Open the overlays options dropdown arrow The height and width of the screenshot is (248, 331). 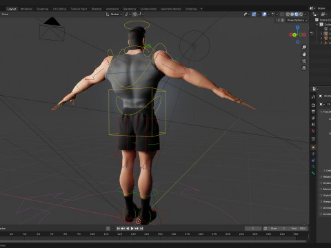(x=268, y=14)
